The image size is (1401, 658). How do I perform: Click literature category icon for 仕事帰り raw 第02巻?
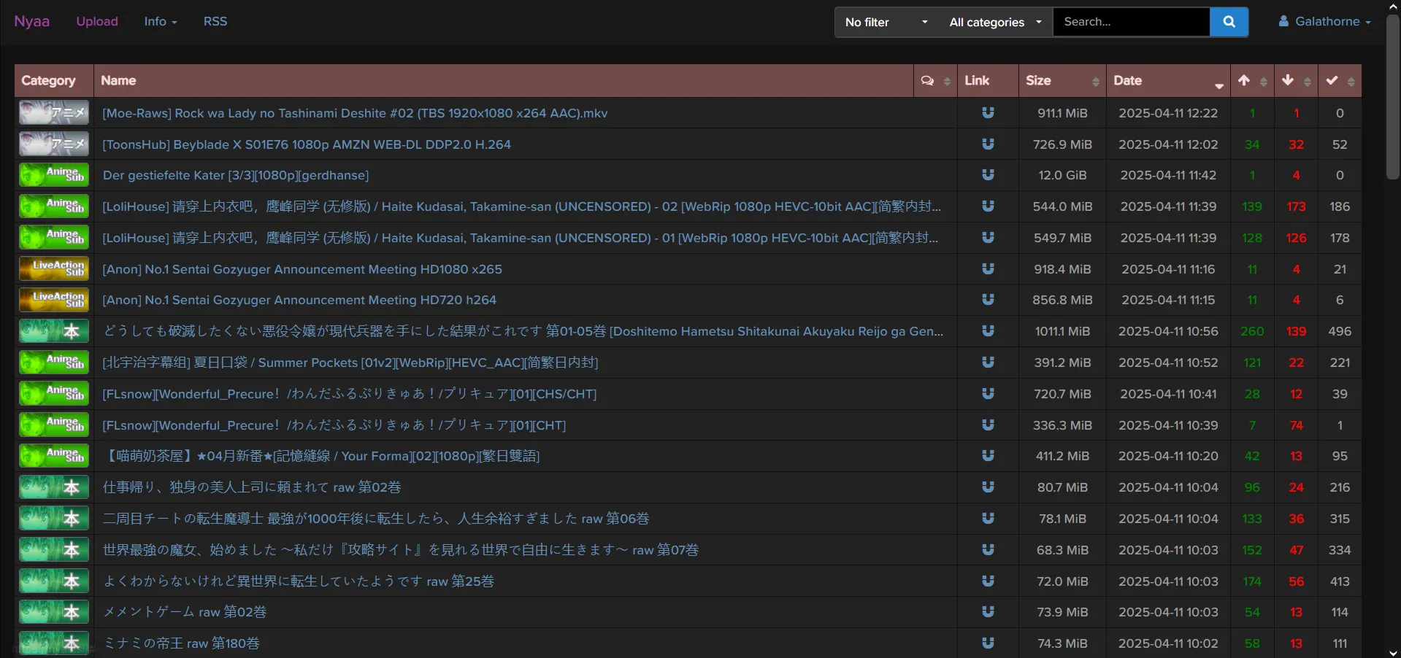pyautogui.click(x=54, y=487)
